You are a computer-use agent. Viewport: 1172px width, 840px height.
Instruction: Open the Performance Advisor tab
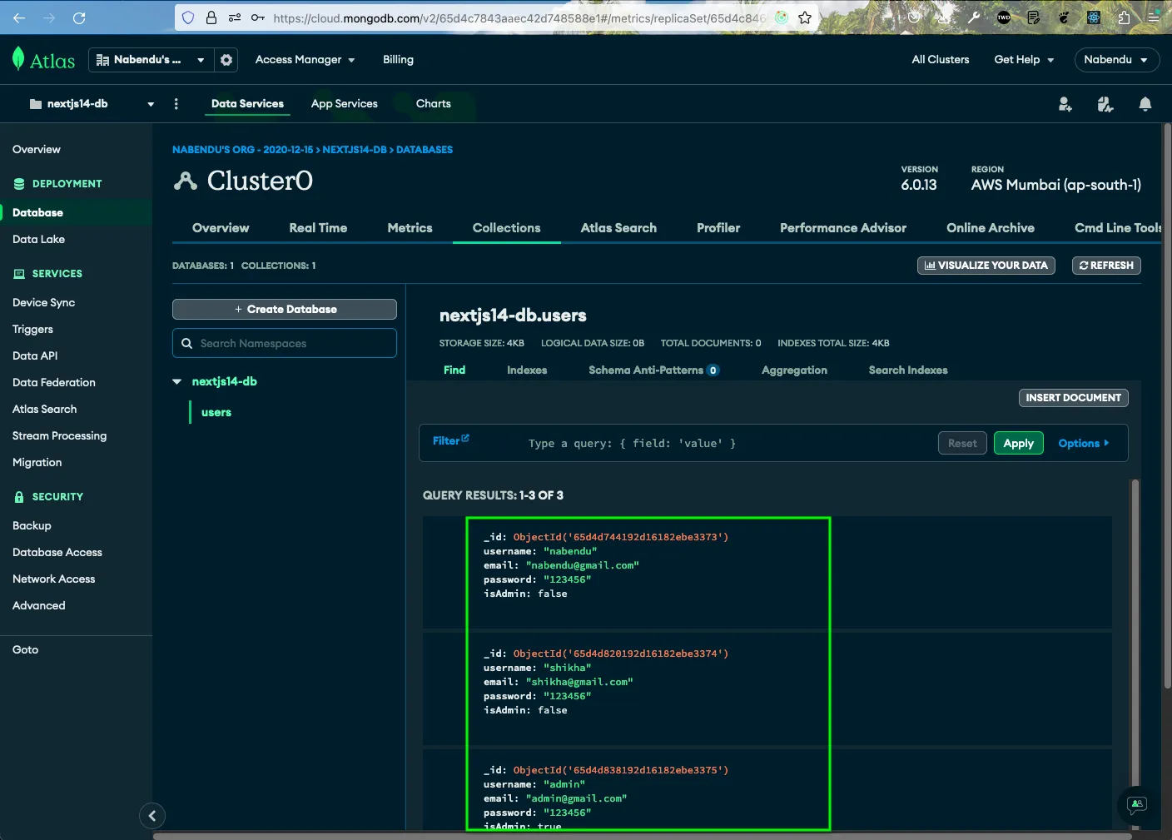click(843, 228)
